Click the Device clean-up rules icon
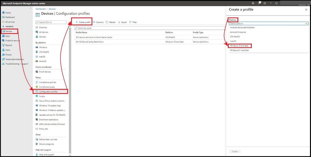 tap(37, 139)
